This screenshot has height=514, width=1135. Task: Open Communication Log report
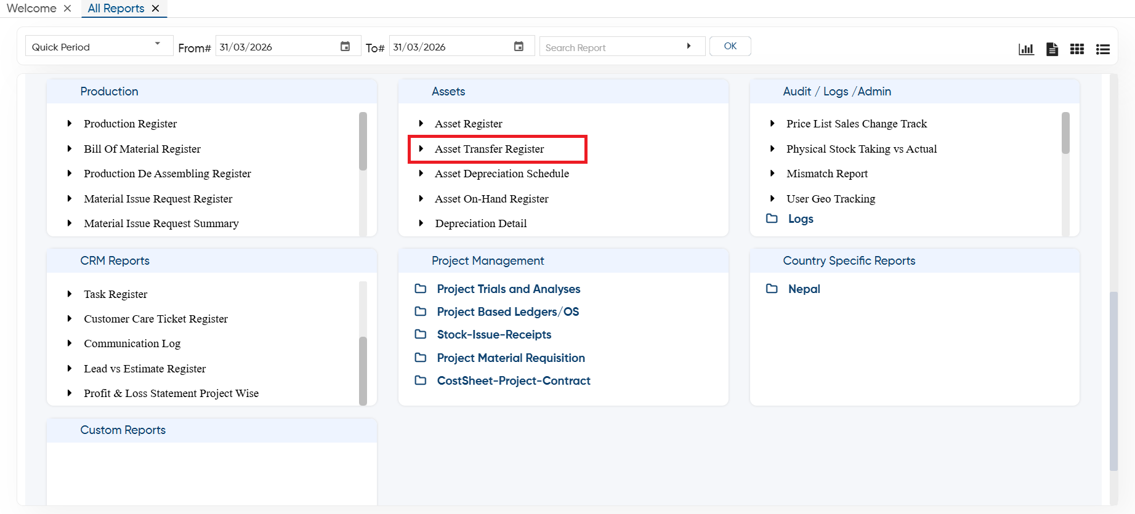132,343
